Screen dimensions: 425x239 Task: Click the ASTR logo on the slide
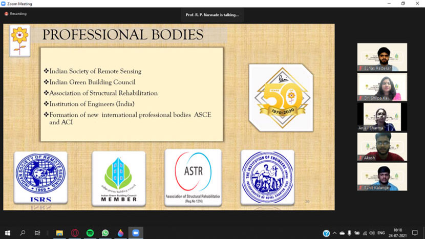coord(193,178)
